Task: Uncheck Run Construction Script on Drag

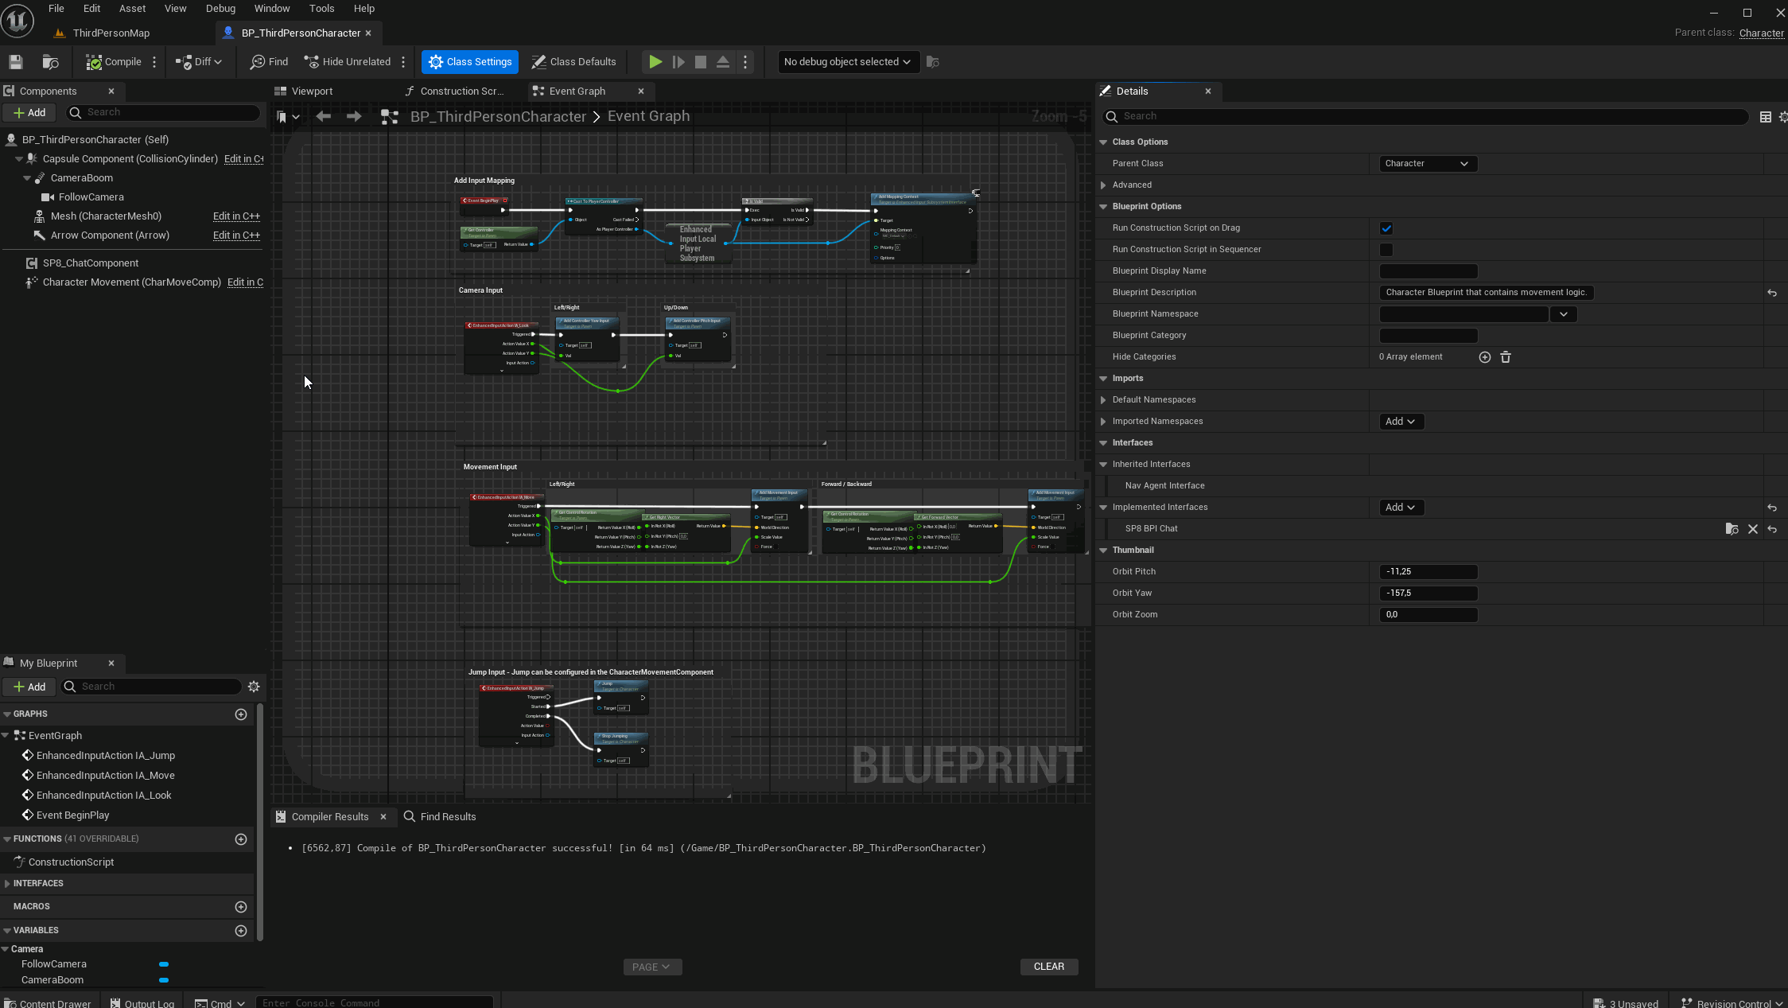Action: coord(1386,228)
